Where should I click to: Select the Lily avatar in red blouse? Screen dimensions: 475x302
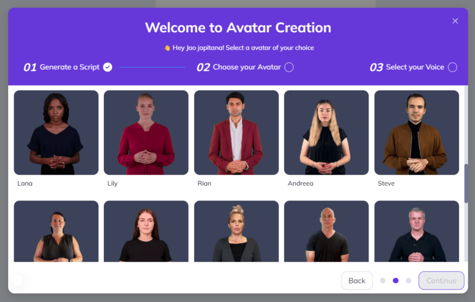coord(146,132)
